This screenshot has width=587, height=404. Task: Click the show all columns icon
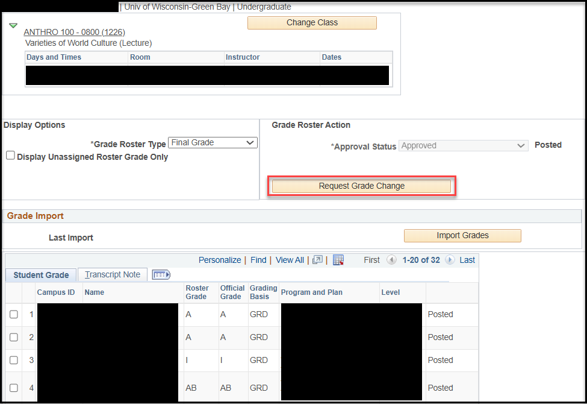[x=161, y=275]
